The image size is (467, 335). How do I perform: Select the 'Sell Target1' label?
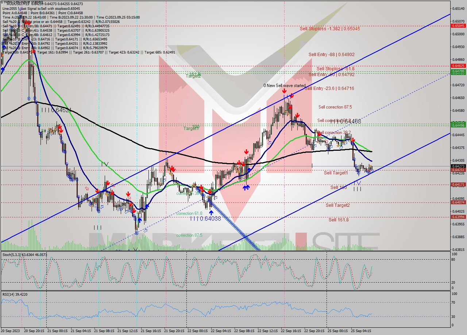tap(336, 173)
